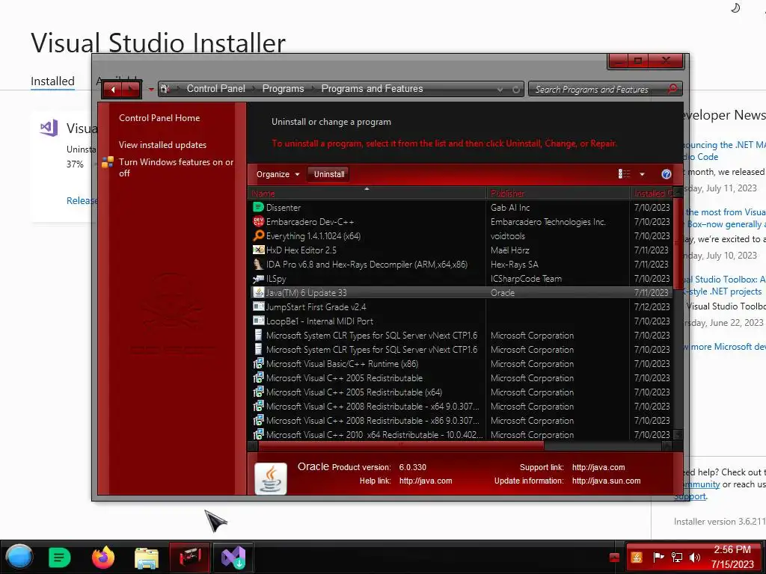Click Programs in the breadcrumb
The image size is (766, 574).
click(x=283, y=88)
